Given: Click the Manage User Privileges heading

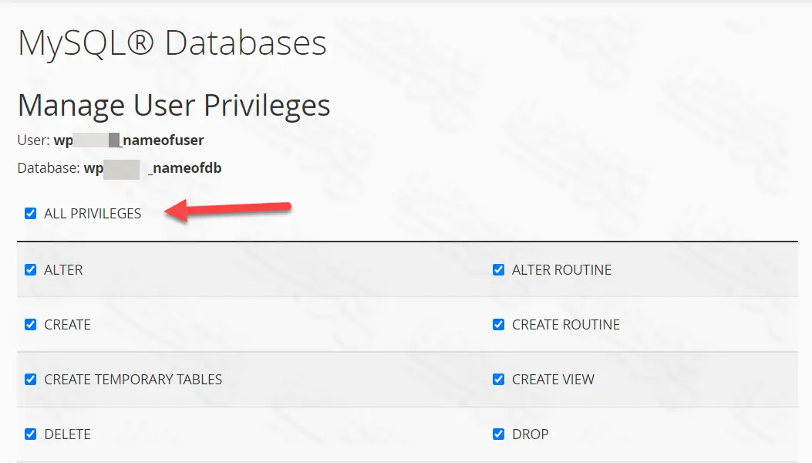Looking at the screenshot, I should (x=174, y=105).
